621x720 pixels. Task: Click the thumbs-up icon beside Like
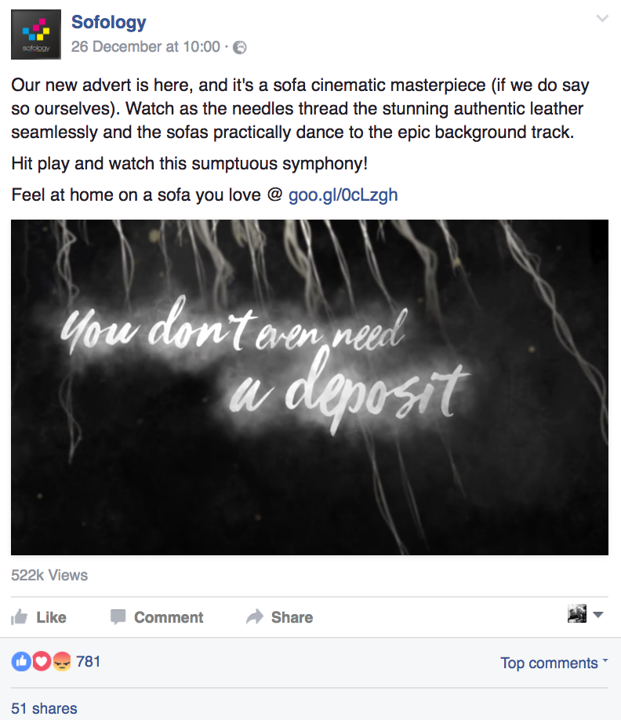tap(20, 616)
